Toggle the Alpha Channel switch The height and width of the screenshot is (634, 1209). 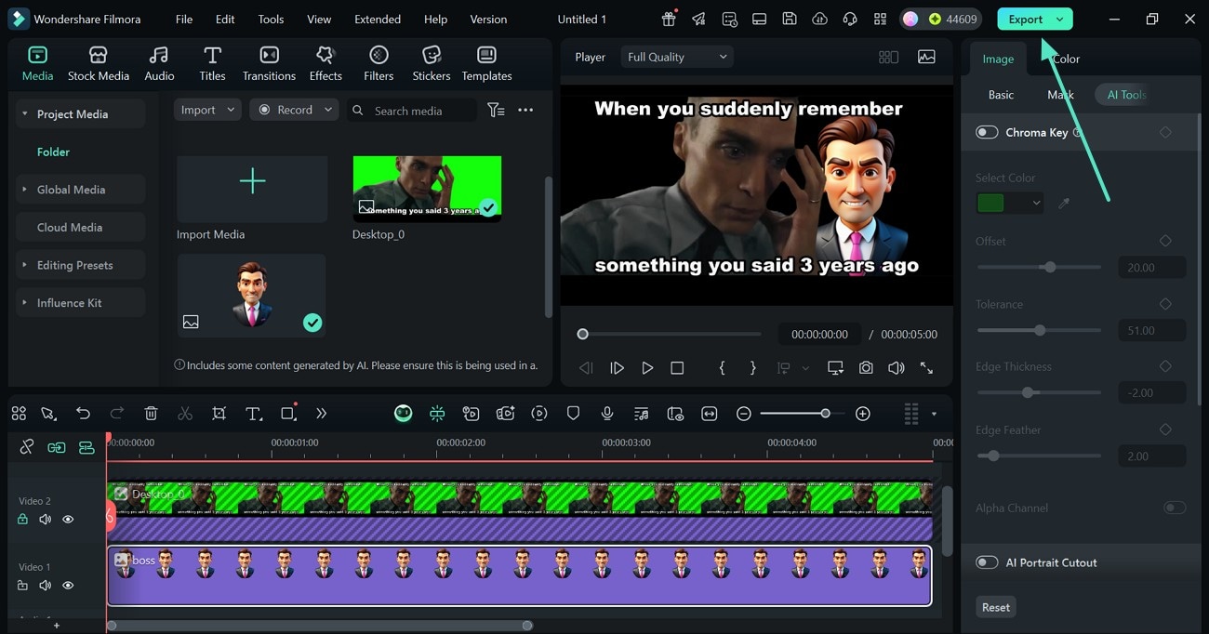(1175, 508)
